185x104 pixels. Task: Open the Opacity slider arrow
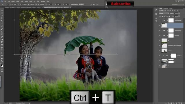click(179, 14)
